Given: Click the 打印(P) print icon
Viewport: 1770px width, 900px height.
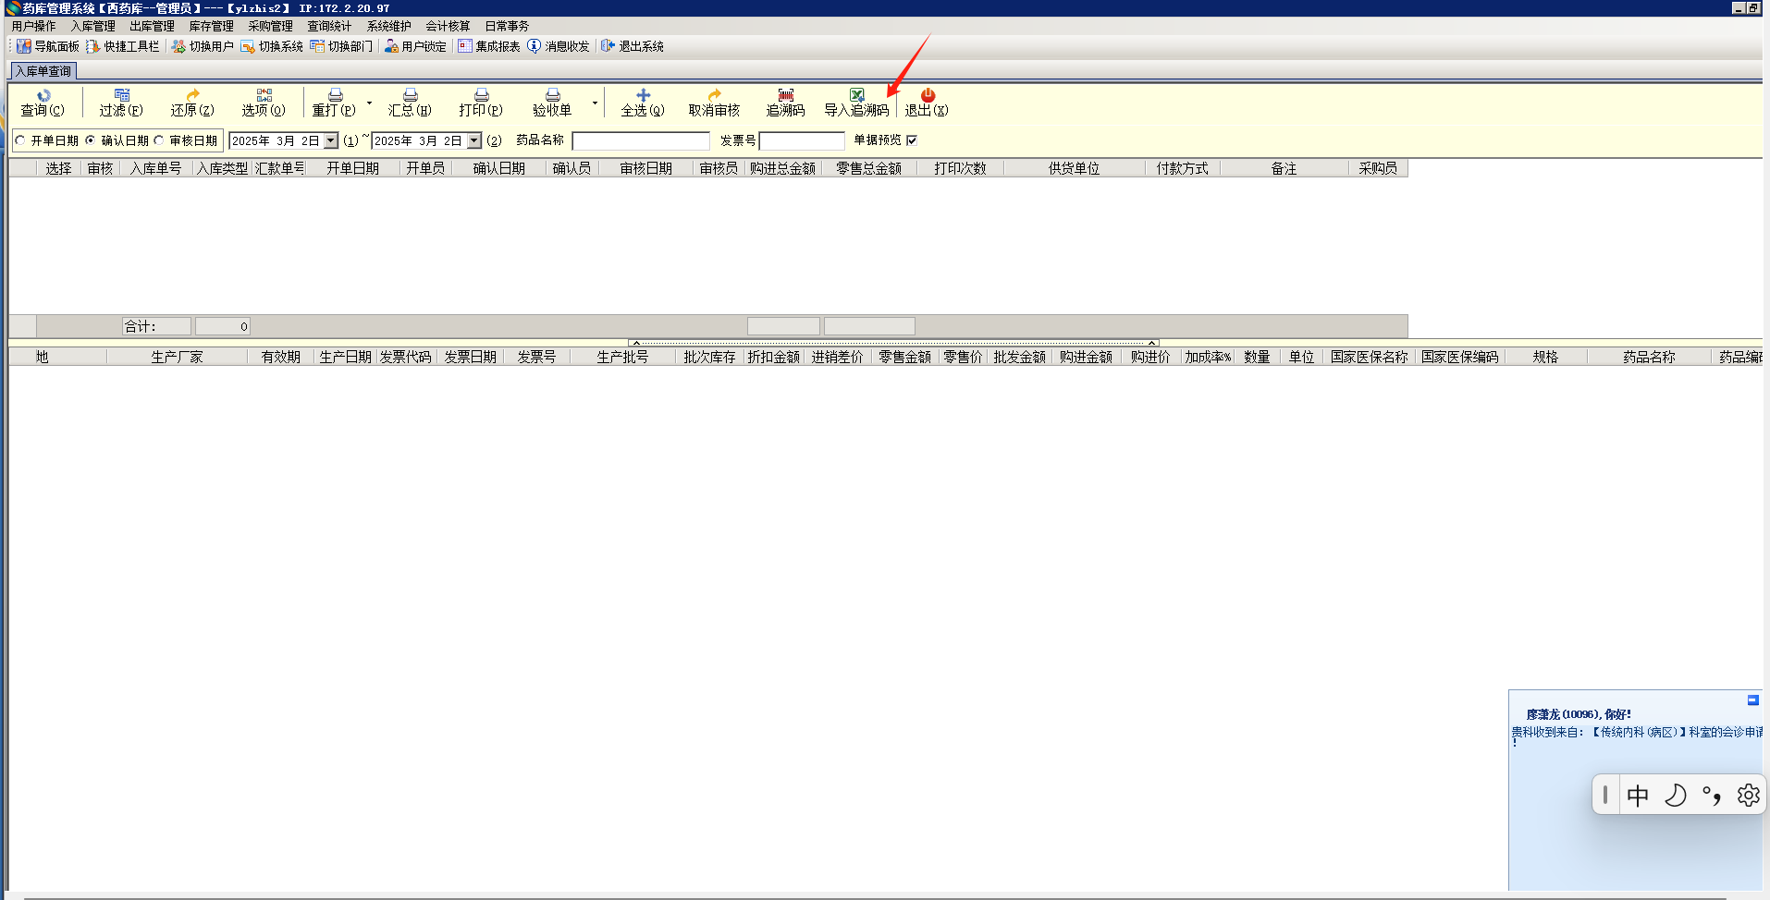Looking at the screenshot, I should click(481, 95).
